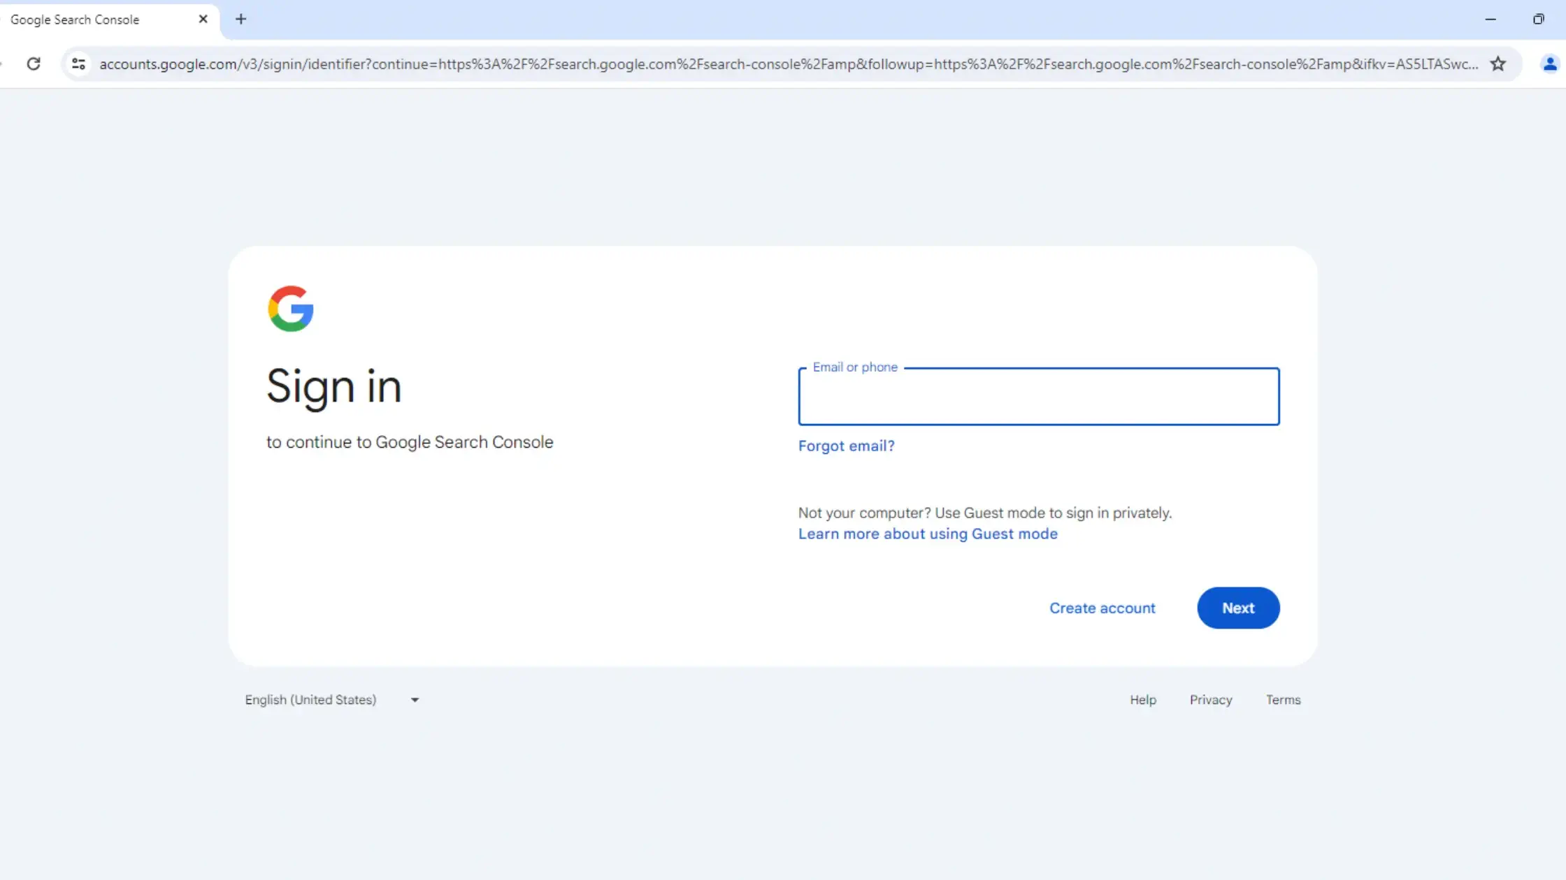
Task: Click the 'Help' menu item in footer
Action: [x=1142, y=700]
